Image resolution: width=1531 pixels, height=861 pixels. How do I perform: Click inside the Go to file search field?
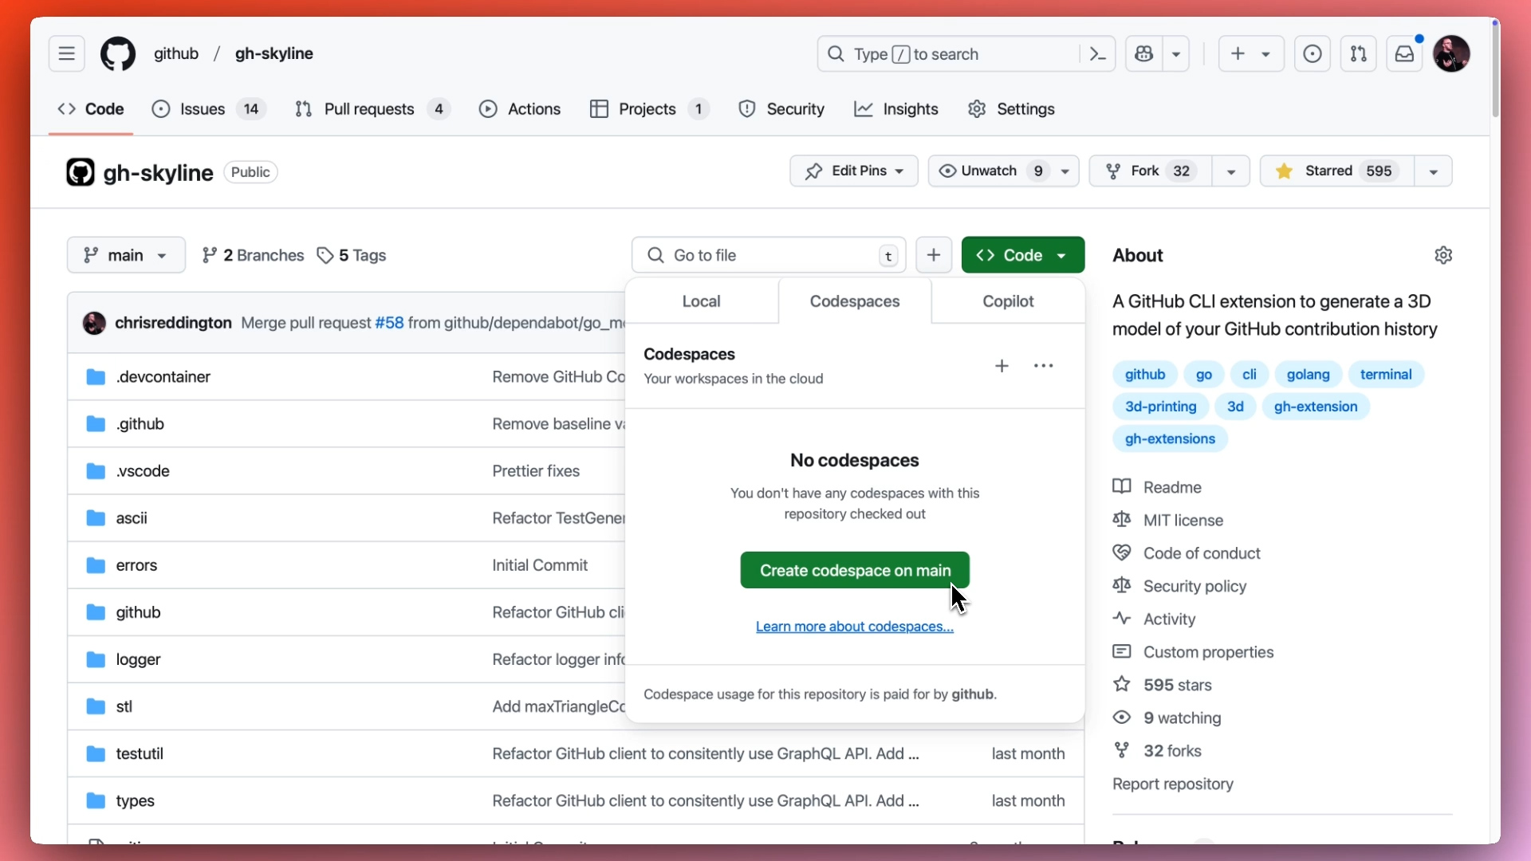point(758,255)
